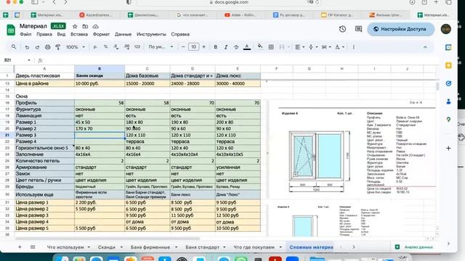
Task: Open the borders tool
Action: (x=271, y=47)
